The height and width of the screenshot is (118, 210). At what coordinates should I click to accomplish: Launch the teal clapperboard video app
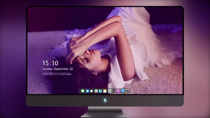point(100,91)
